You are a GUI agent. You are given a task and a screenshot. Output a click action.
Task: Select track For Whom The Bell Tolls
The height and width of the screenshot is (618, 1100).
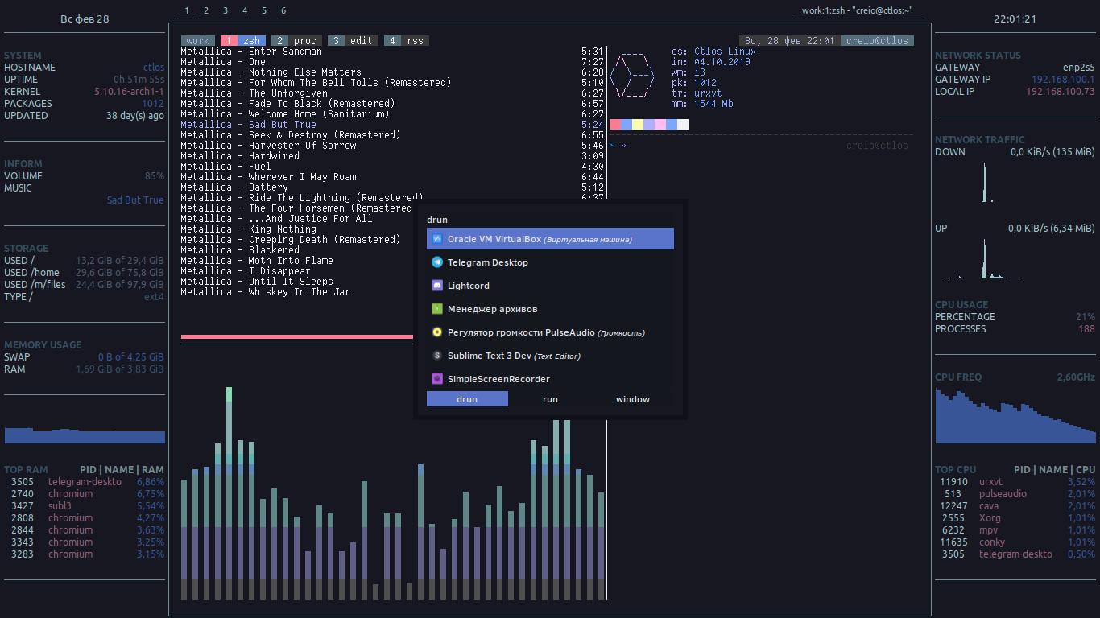click(x=316, y=83)
